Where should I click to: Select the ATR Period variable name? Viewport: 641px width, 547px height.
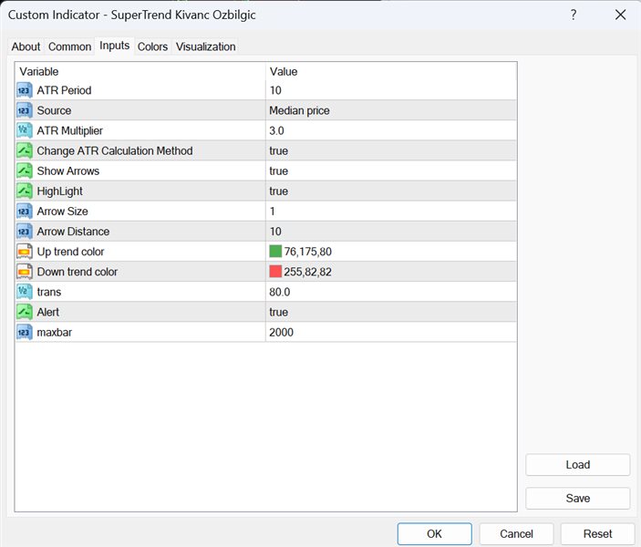64,90
